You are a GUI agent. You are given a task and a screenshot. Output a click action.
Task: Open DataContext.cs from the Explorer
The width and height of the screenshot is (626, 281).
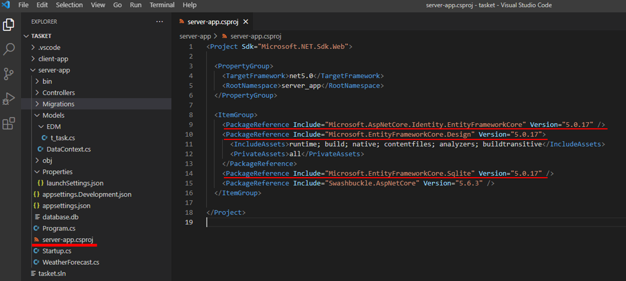(69, 149)
